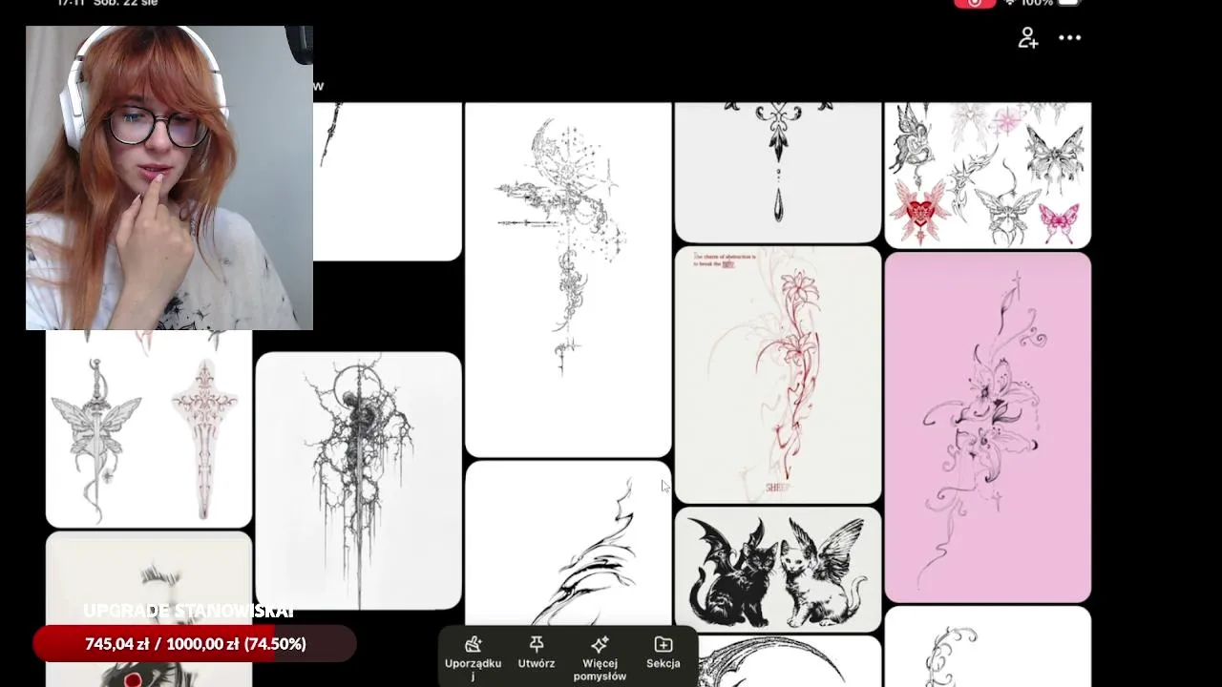Open the black flame-like brush stroke pin

click(x=568, y=544)
